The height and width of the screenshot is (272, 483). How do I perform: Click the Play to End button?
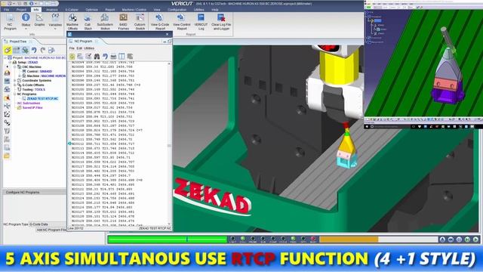pos(476,240)
